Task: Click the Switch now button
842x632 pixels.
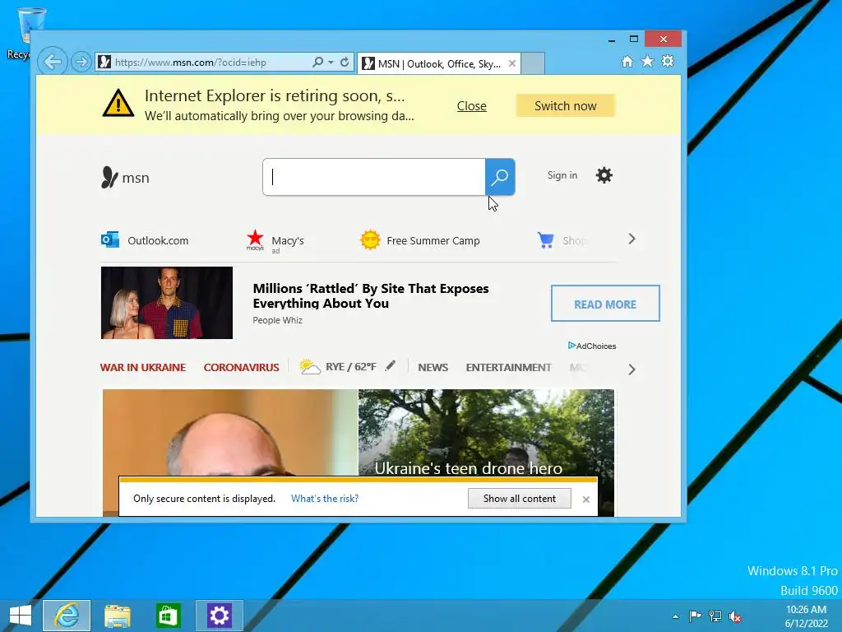Action: click(x=566, y=106)
